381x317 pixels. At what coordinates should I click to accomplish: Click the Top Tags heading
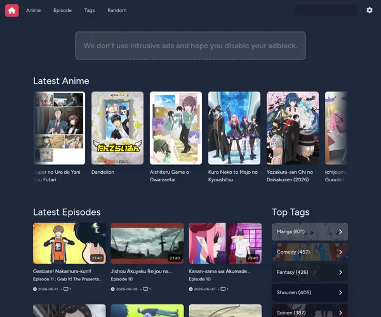[x=290, y=212]
